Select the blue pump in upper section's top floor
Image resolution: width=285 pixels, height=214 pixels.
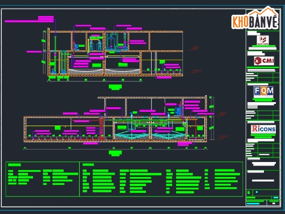click(x=76, y=46)
